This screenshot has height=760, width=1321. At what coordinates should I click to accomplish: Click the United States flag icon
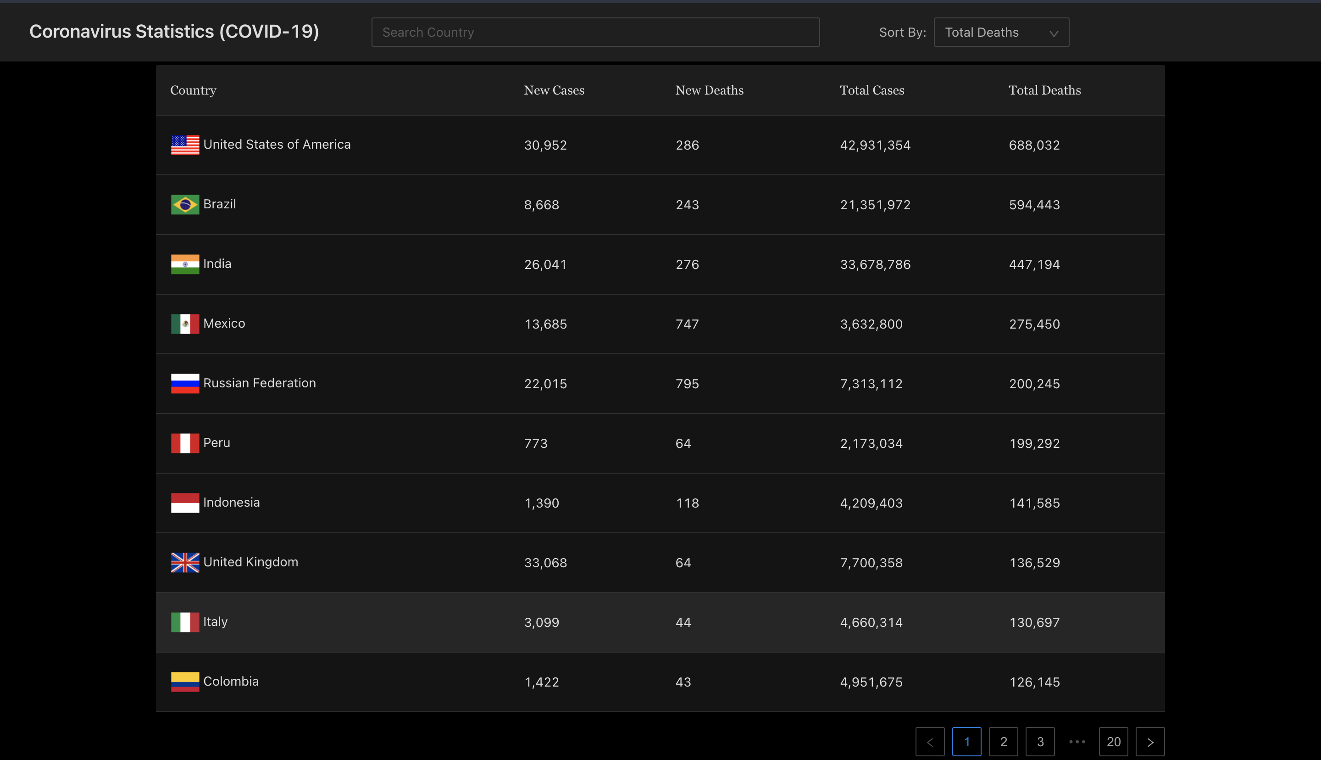click(185, 145)
